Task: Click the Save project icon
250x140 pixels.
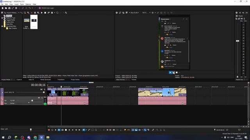Action: (x=9, y=8)
